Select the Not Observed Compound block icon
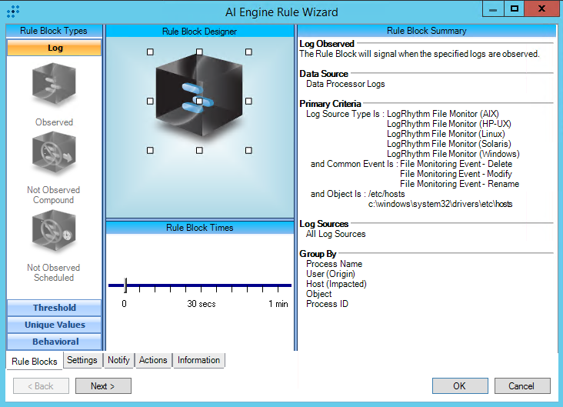 click(x=54, y=155)
